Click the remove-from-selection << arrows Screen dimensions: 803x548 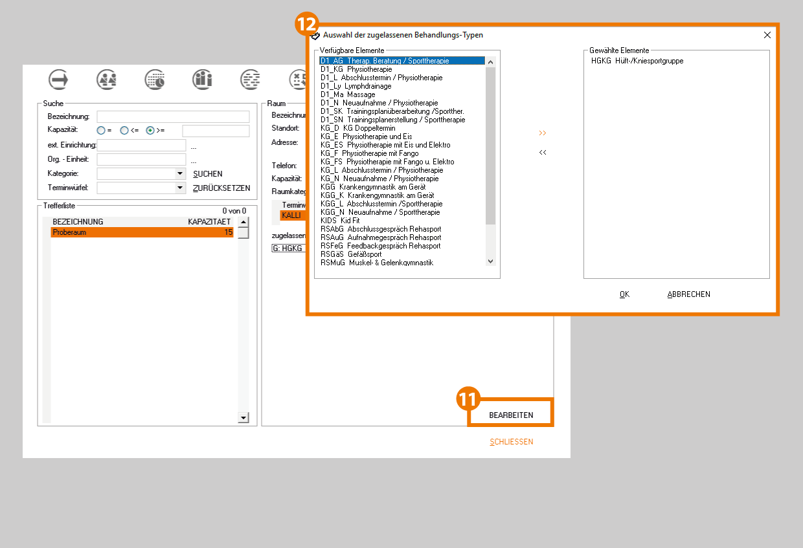click(543, 153)
